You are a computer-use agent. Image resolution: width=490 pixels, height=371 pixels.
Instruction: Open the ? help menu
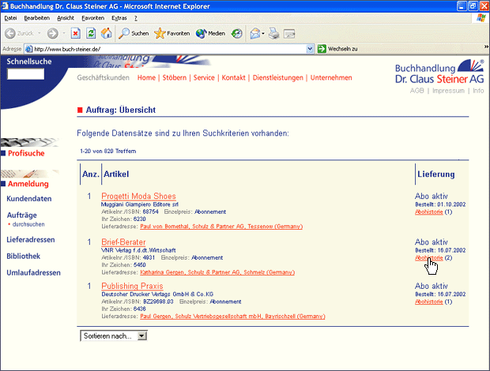[x=136, y=18]
